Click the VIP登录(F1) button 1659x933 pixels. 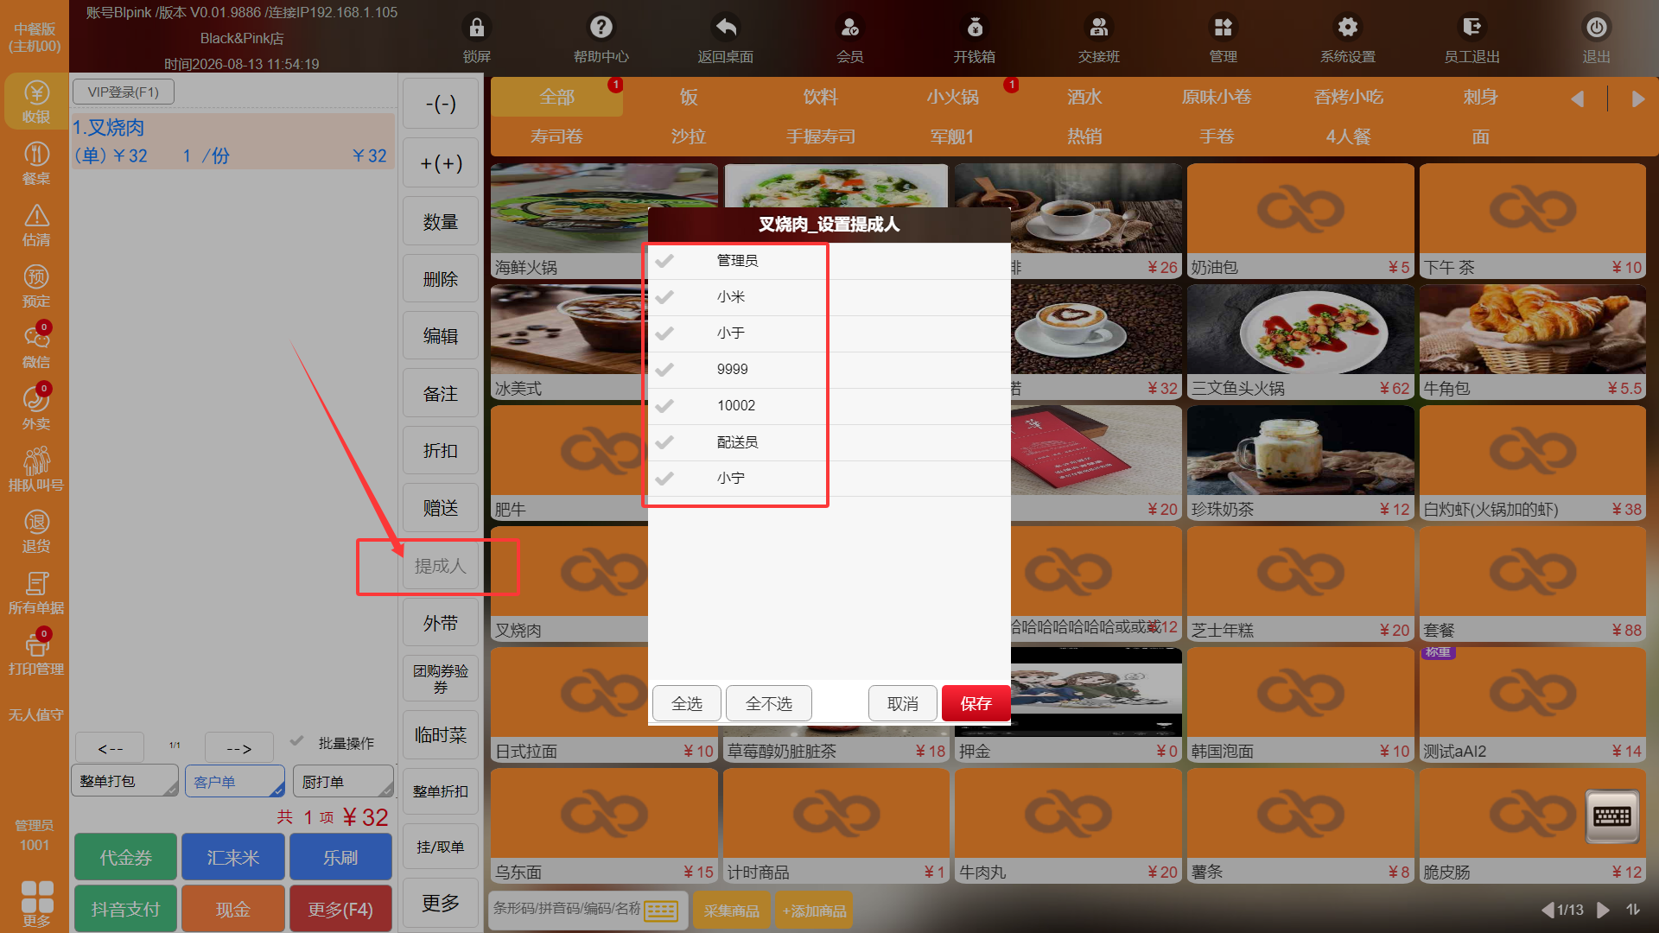pyautogui.click(x=124, y=92)
